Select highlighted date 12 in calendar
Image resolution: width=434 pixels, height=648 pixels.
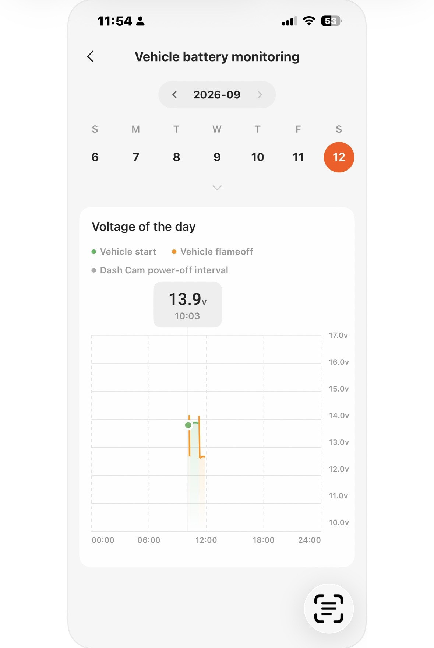[339, 157]
